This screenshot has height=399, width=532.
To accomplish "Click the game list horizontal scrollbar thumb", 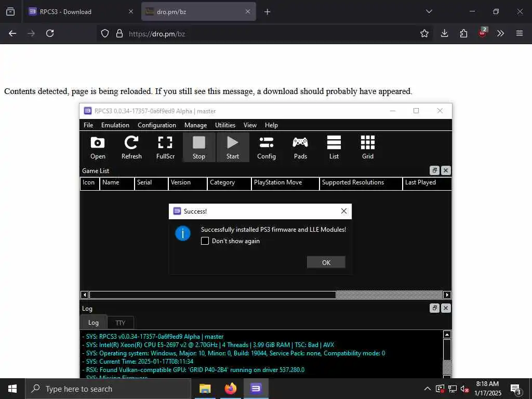I will point(212,295).
